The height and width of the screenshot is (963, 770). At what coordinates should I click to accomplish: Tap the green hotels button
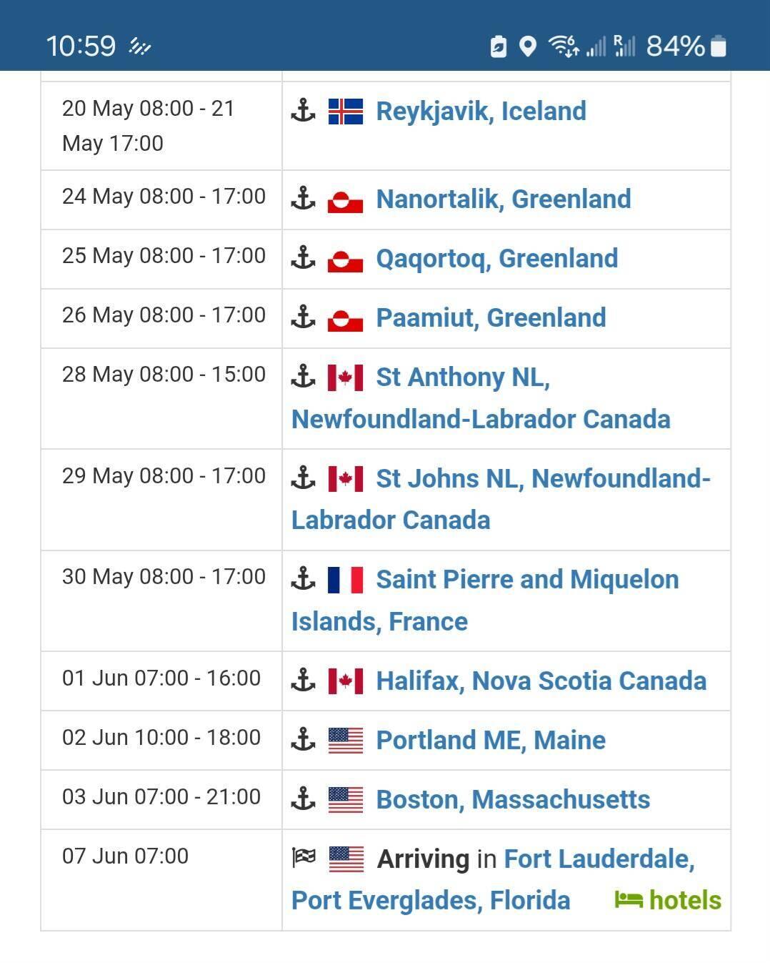tap(668, 901)
